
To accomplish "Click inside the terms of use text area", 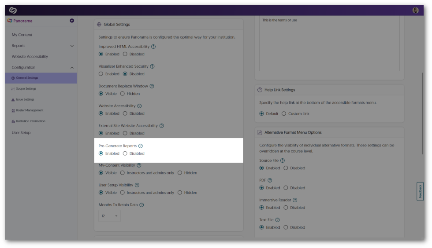I will 329,43.
